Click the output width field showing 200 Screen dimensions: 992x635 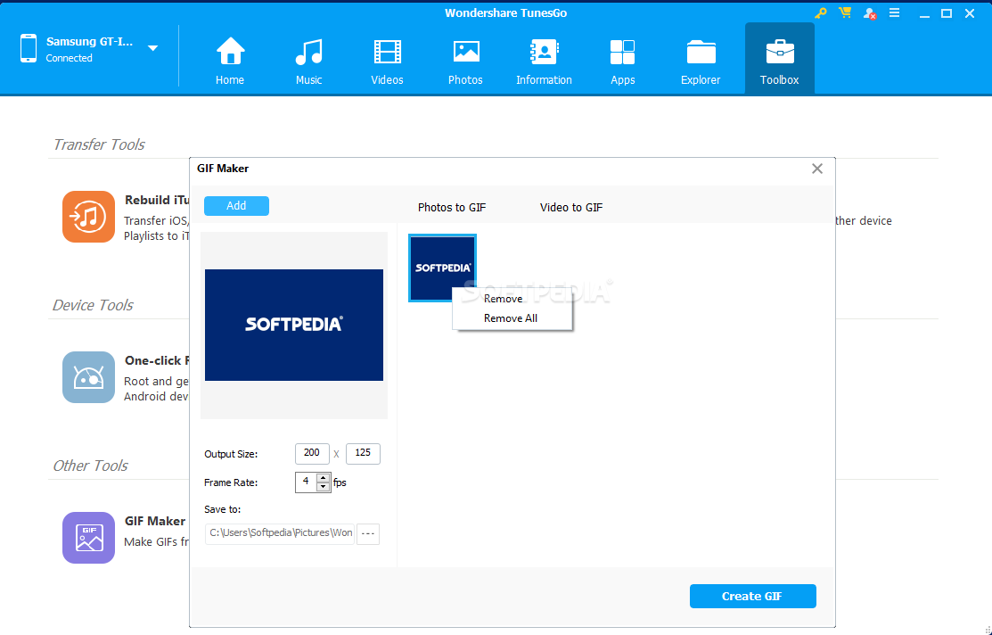click(312, 453)
